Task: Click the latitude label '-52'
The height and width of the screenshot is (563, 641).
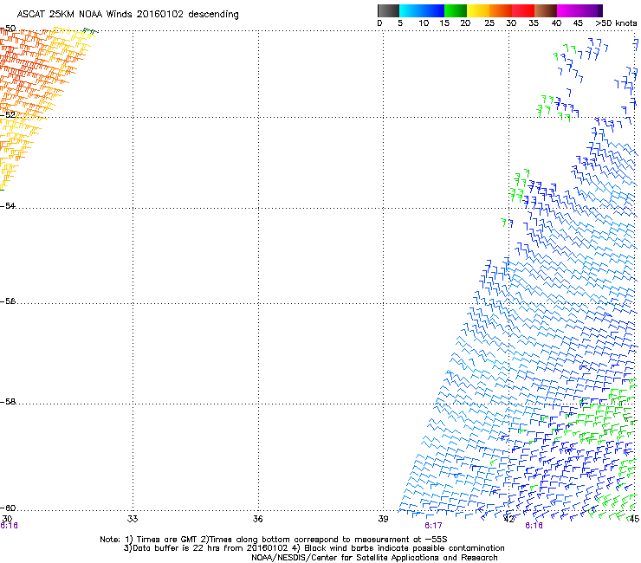Action: [8, 114]
